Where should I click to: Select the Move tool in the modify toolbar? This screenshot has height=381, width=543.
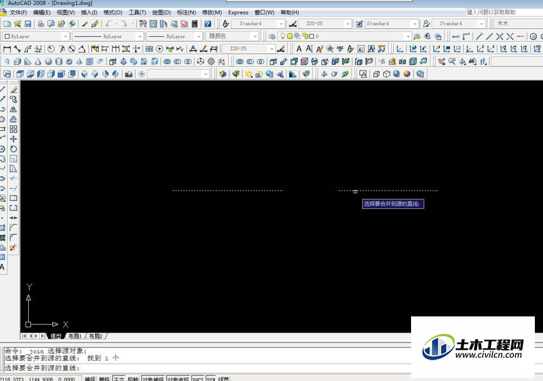14,139
